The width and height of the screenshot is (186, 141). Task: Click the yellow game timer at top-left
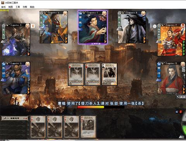(4, 10)
